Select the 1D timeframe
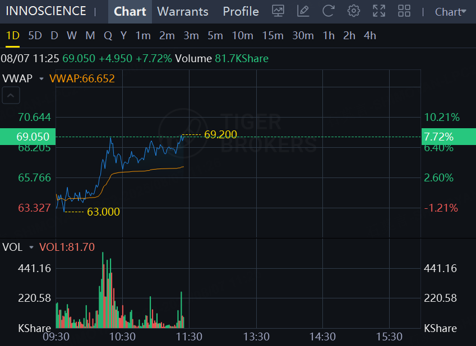 coord(12,36)
